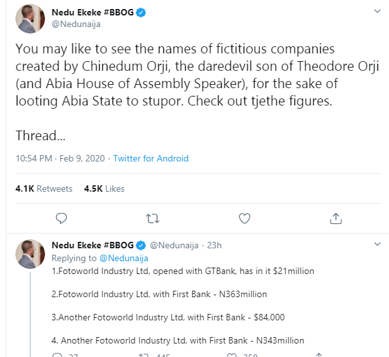Expand the main tweet options chevron
Image resolution: width=389 pixels, height=357 pixels.
coord(377,11)
